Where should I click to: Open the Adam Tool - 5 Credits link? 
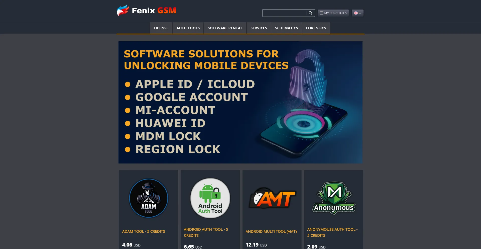click(144, 231)
